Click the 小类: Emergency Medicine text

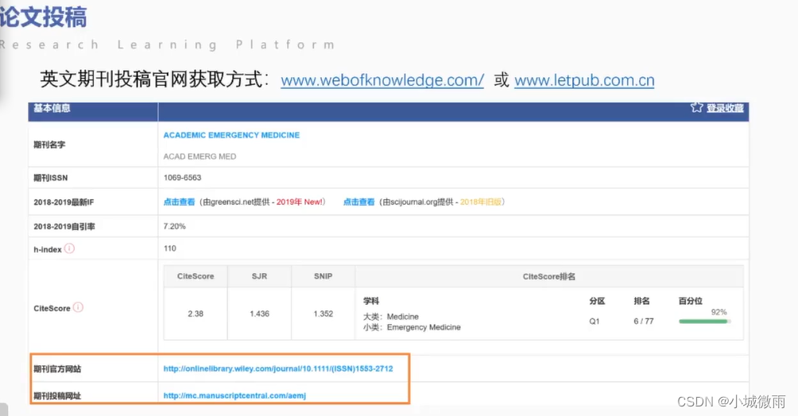click(x=412, y=328)
